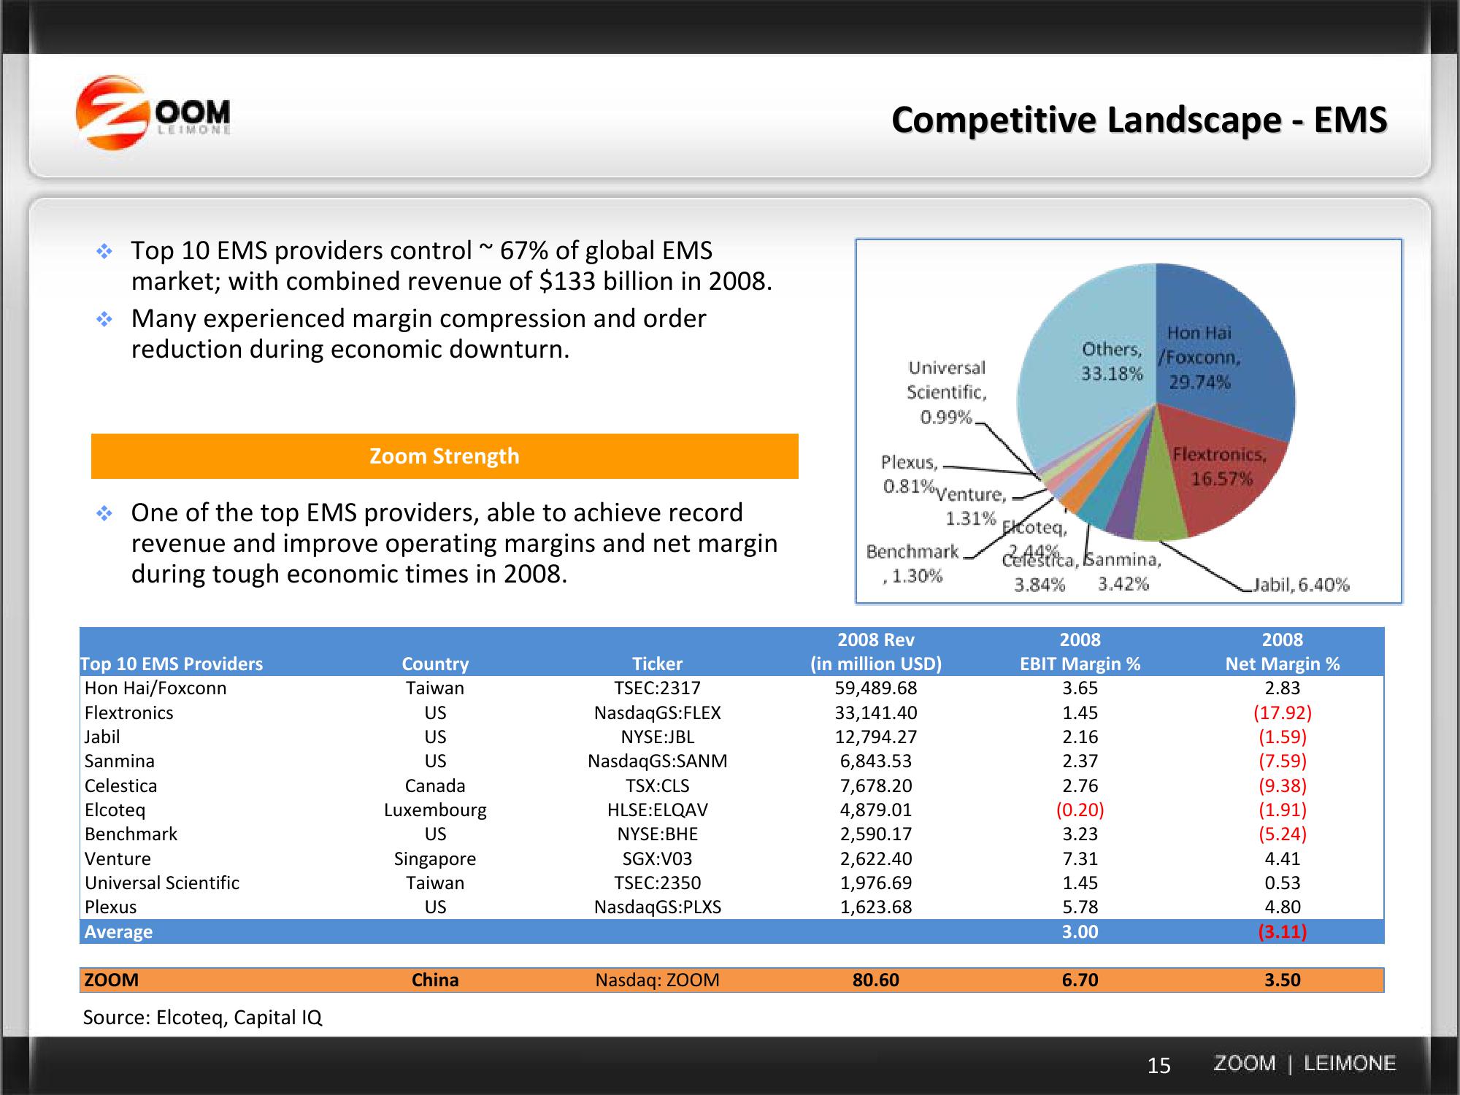1460x1095 pixels.
Task: Click revenue value '12,794.27'
Action: 876,737
